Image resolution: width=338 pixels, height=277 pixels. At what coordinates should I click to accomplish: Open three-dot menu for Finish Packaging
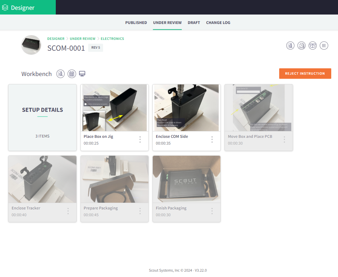pyautogui.click(x=212, y=211)
